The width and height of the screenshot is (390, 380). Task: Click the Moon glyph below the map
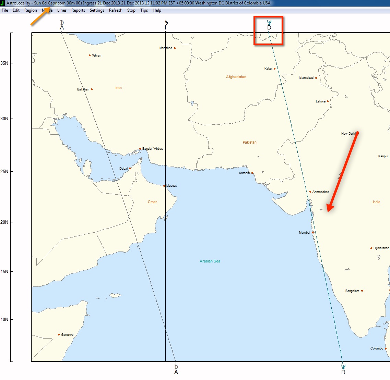click(x=176, y=367)
